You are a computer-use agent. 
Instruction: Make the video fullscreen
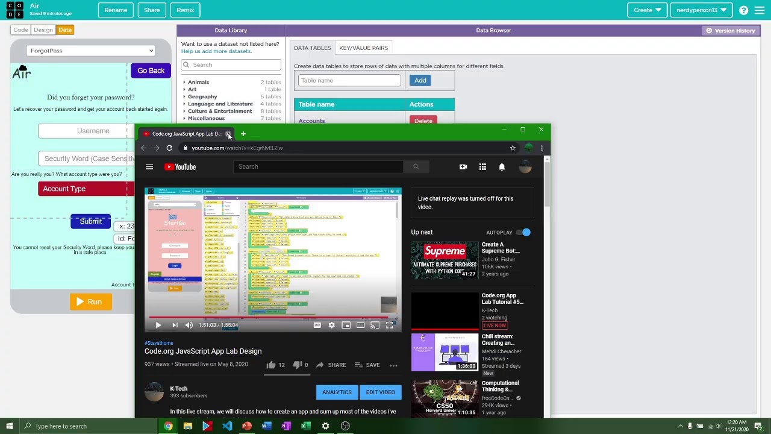click(x=390, y=325)
